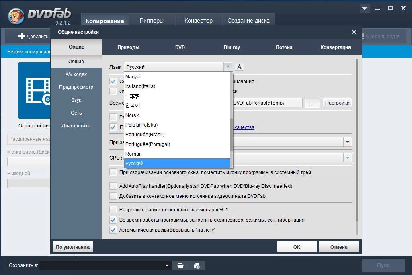412x275 pixels.
Task: Click the font settings 'A' icon
Action: (239, 67)
